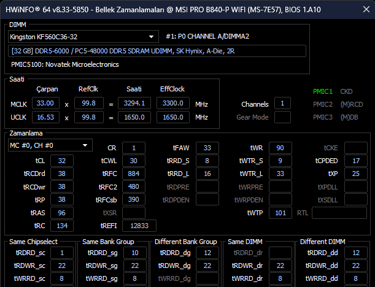The height and width of the screenshot is (287, 375).
Task: Click the #1: P0 CHANNEL A/DIMMA2 label
Action: click(x=207, y=36)
